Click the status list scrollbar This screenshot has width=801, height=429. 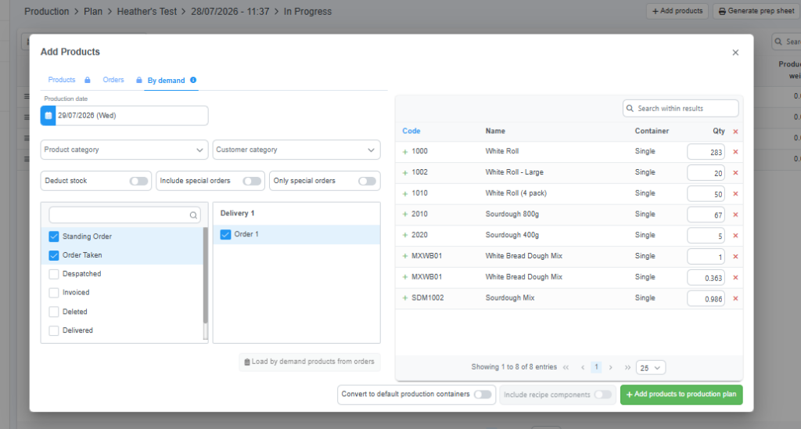click(x=206, y=276)
